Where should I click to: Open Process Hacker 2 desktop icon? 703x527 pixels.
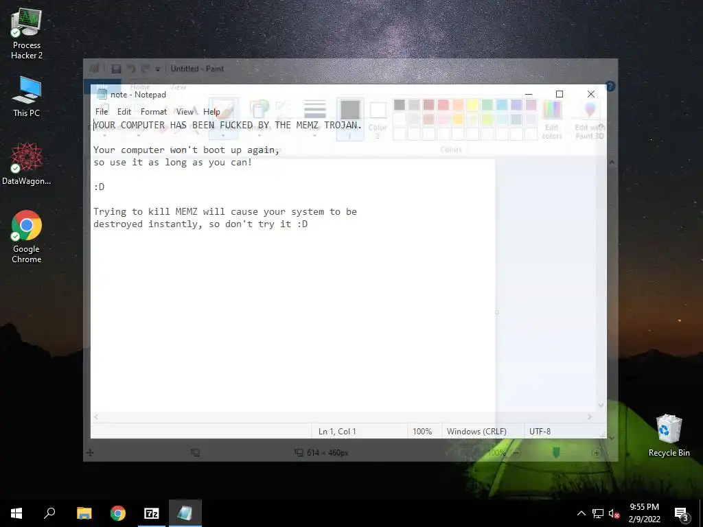coord(27,34)
